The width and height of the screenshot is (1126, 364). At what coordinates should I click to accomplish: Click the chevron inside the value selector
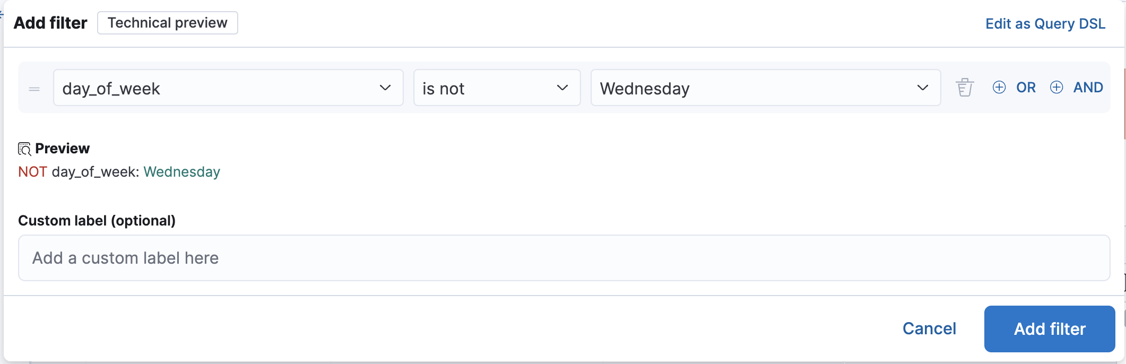[924, 88]
